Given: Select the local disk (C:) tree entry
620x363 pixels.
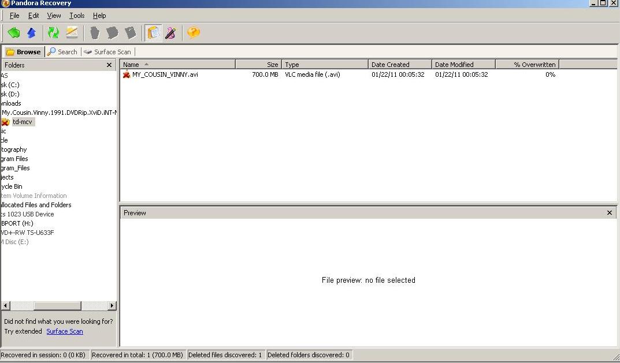Looking at the screenshot, I should tap(10, 85).
